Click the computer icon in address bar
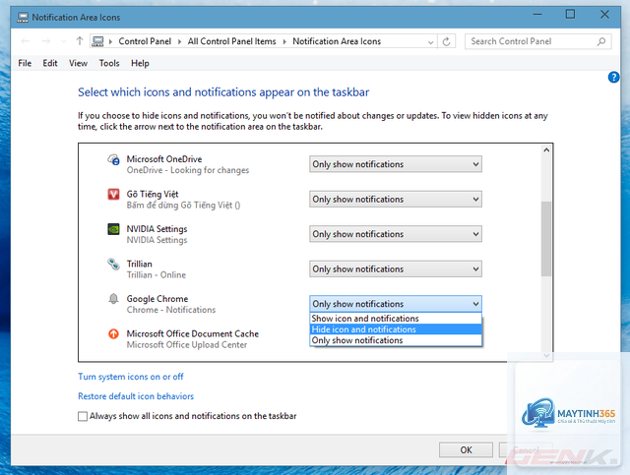630x475 pixels. [x=97, y=41]
